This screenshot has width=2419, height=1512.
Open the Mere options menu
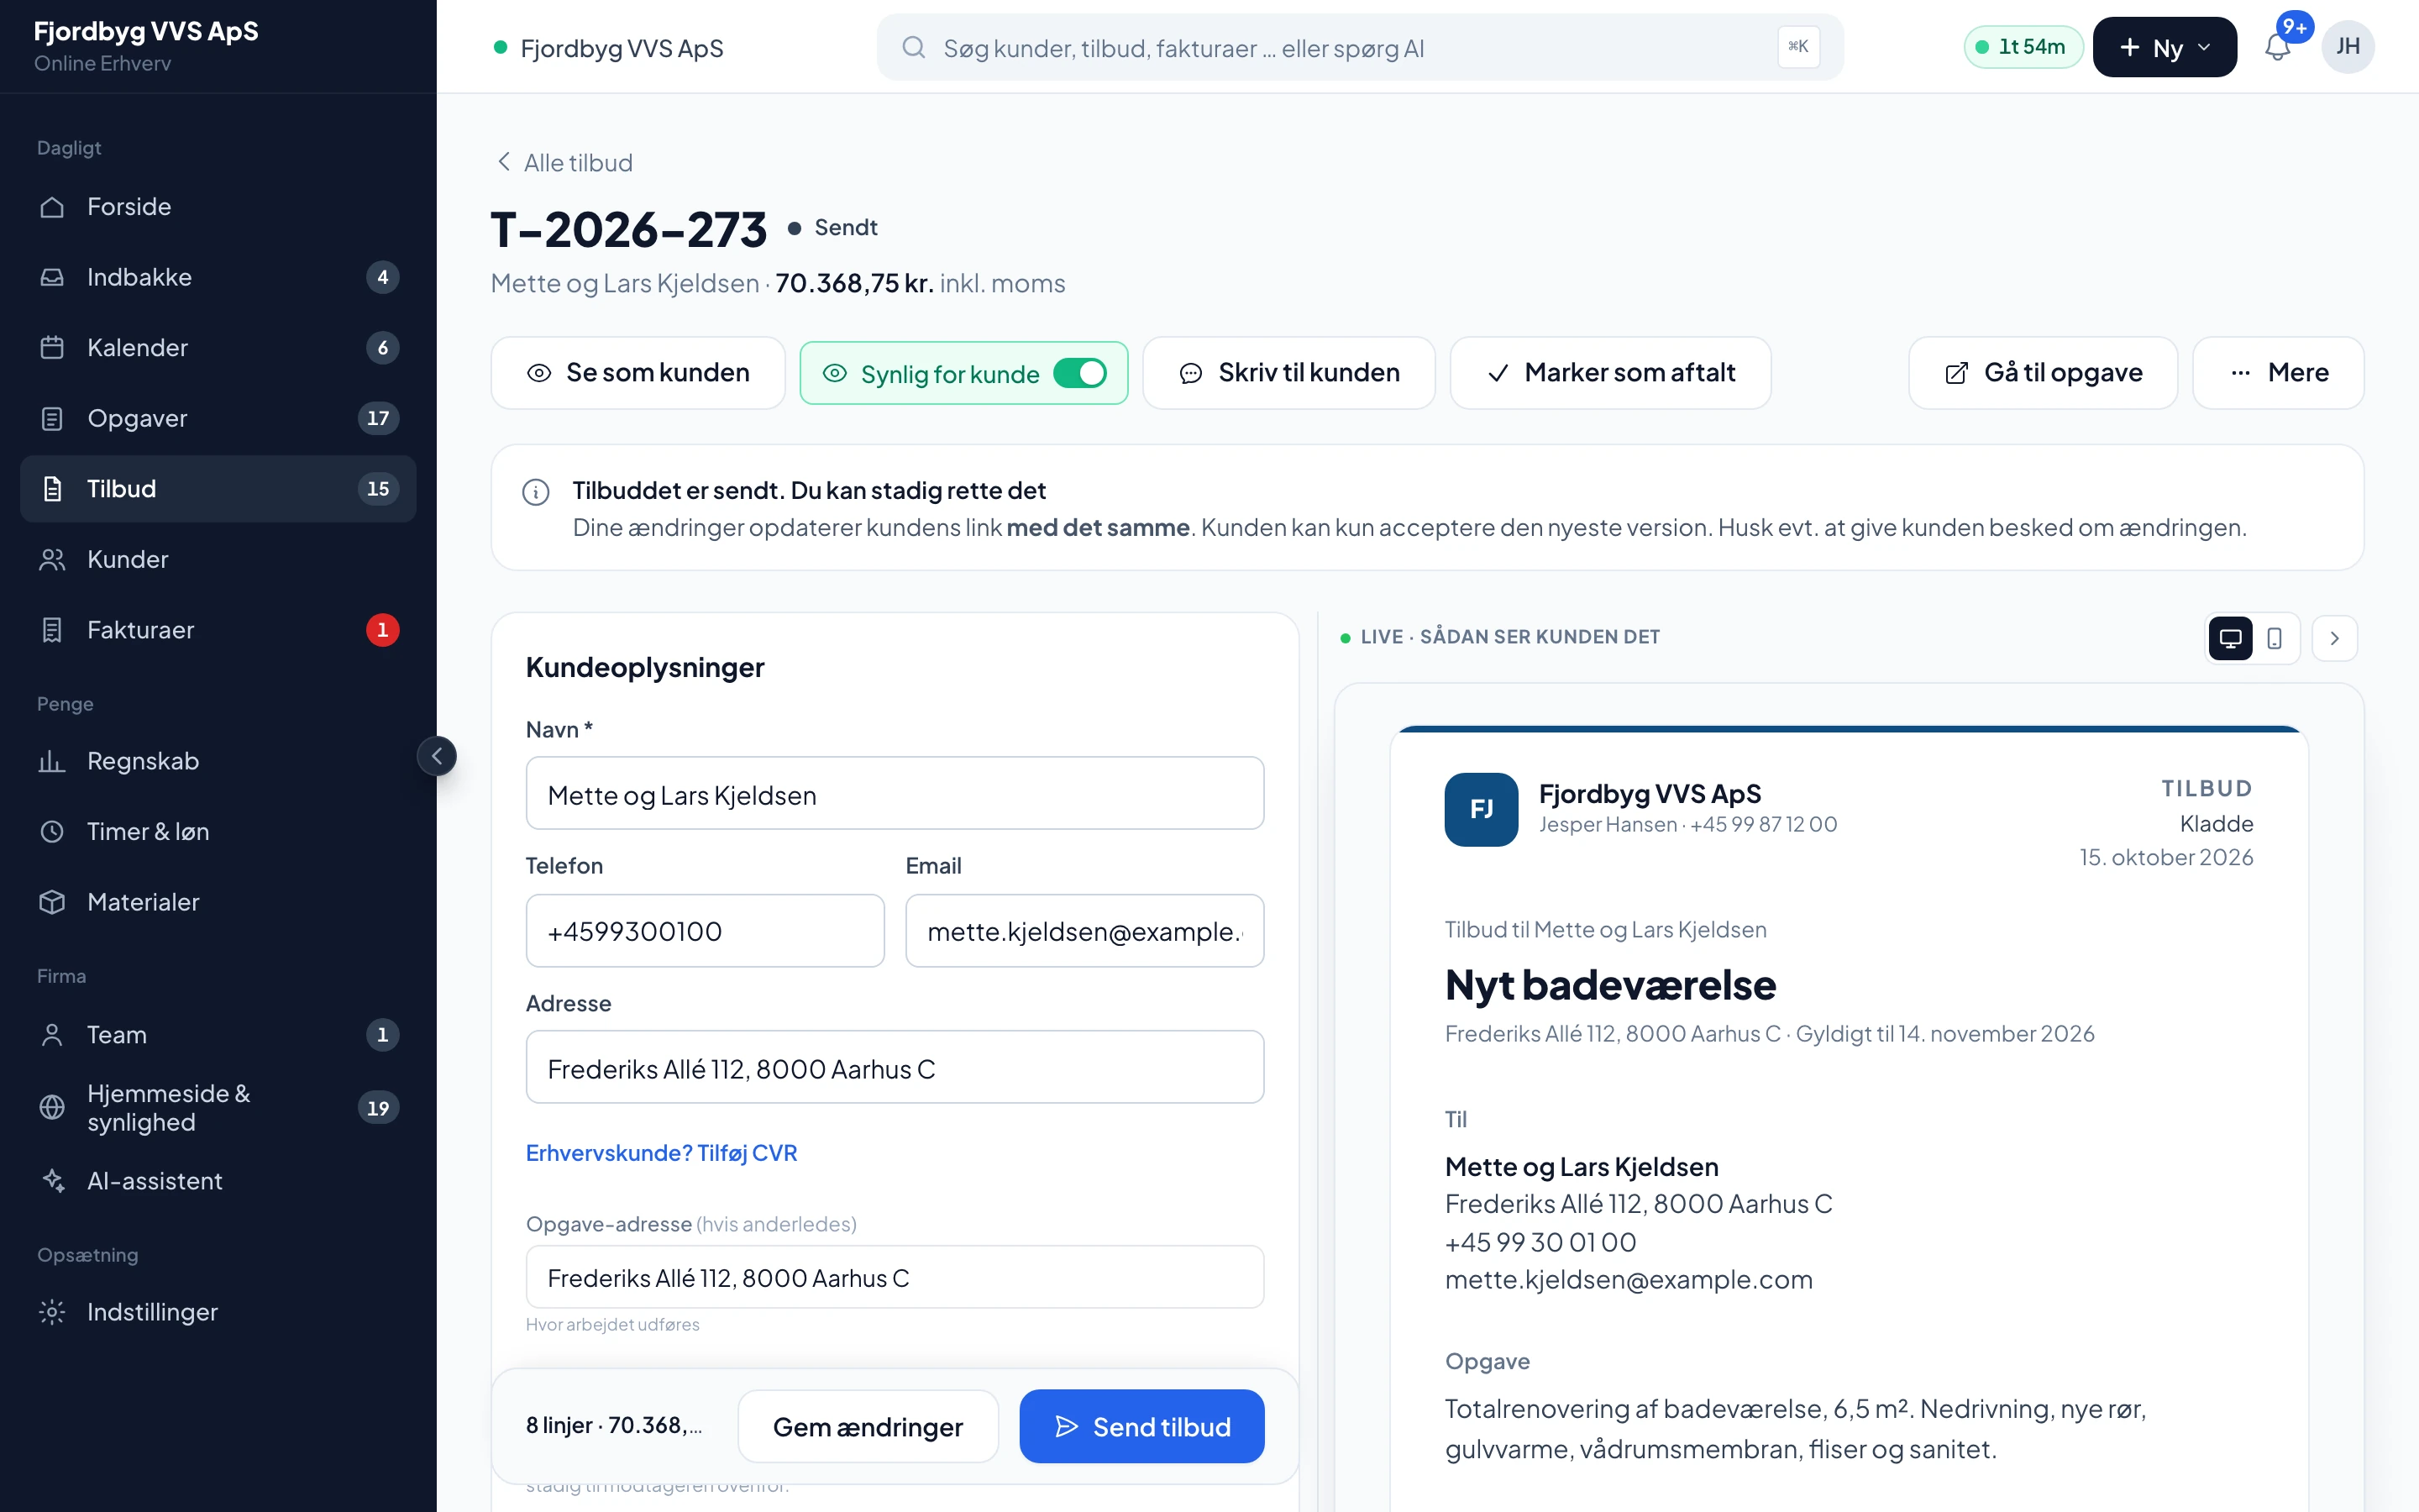(x=2278, y=373)
